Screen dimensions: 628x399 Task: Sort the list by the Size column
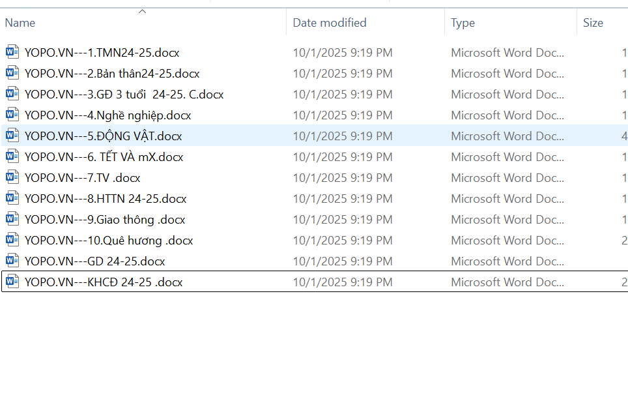click(x=593, y=23)
